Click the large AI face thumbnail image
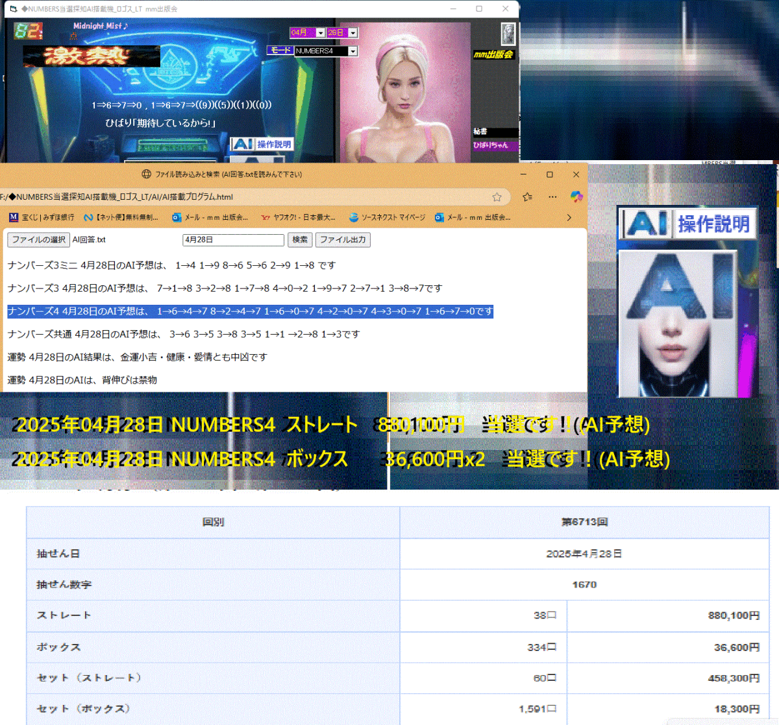 tap(678, 323)
